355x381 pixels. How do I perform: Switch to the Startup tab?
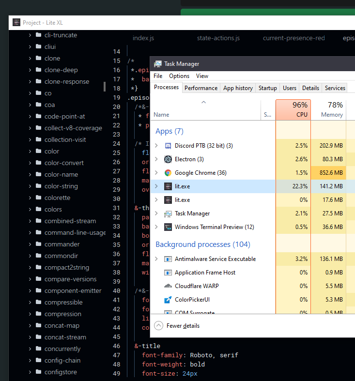point(268,88)
